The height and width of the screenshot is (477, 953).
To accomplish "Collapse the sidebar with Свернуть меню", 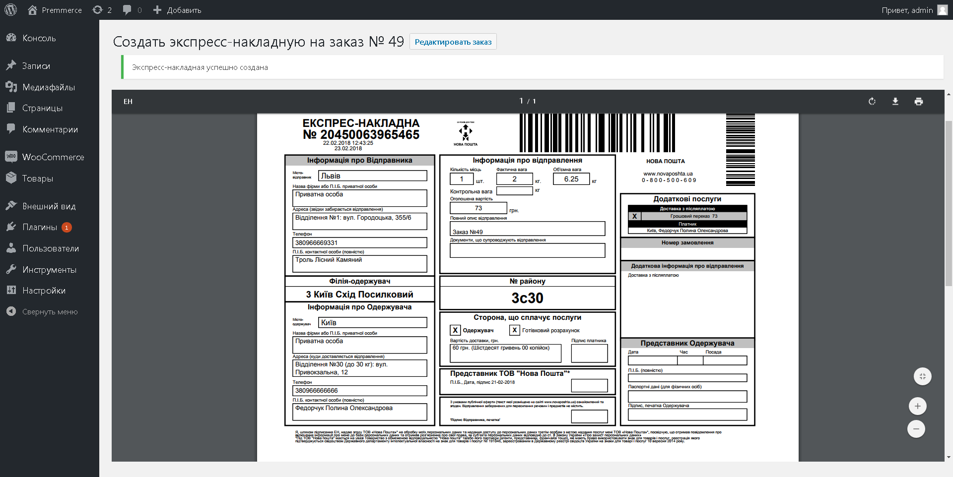I will point(50,312).
